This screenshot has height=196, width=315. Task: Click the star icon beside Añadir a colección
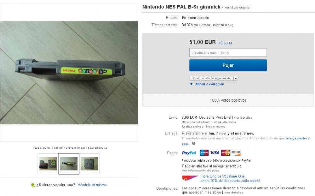pyautogui.click(x=192, y=84)
